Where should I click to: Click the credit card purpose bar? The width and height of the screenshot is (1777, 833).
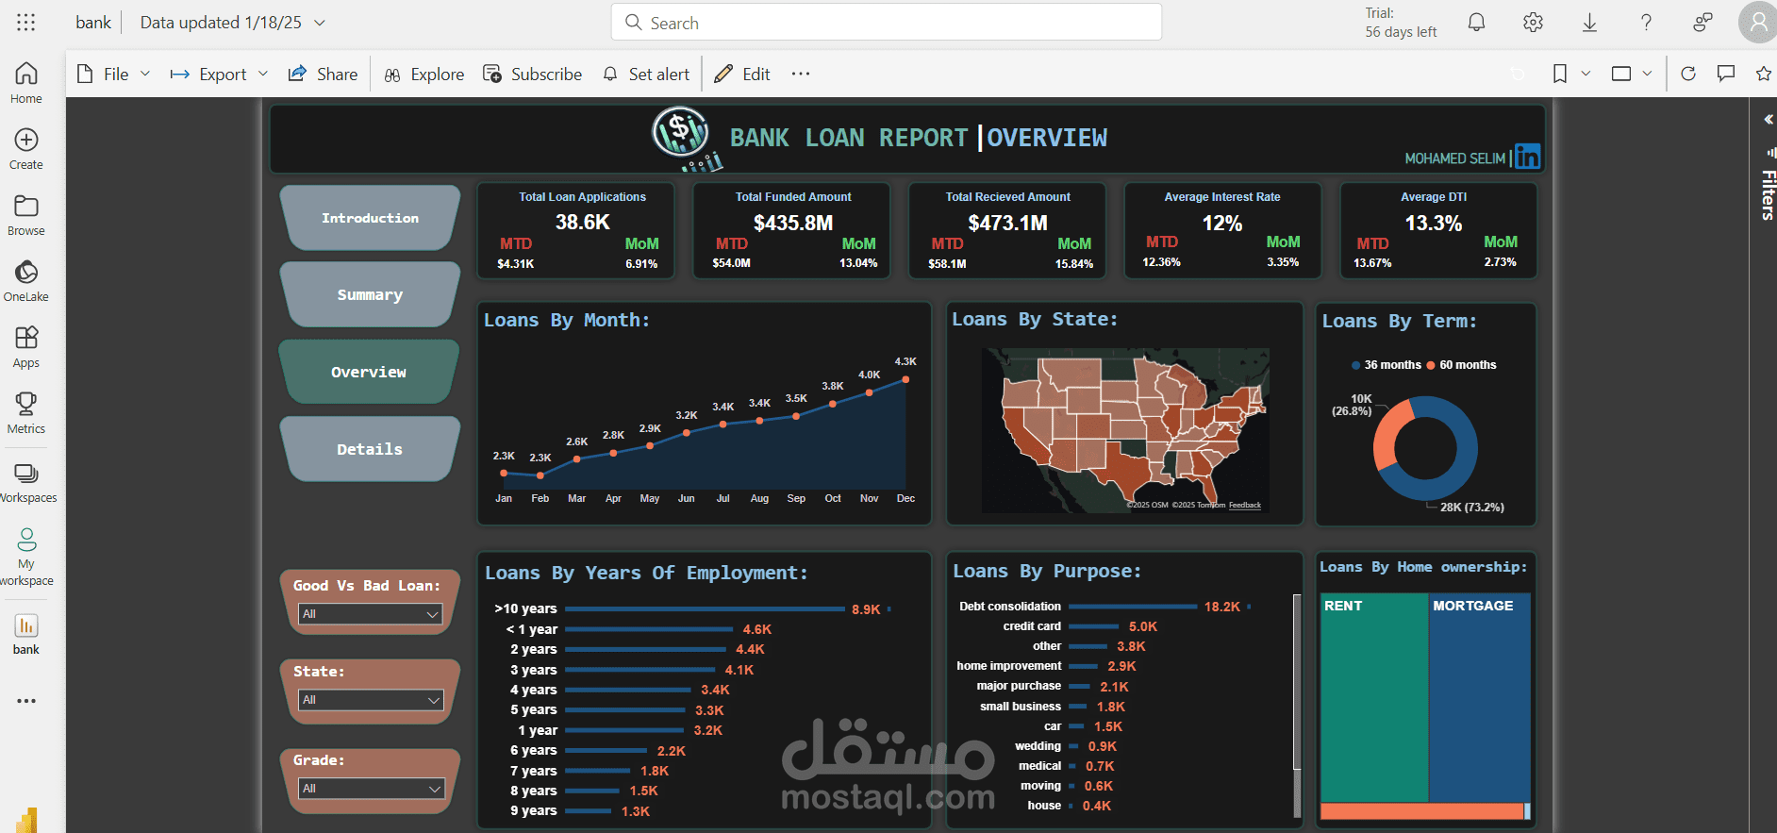[x=1094, y=626]
